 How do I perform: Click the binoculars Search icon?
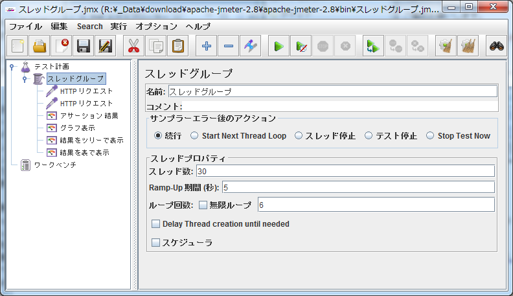click(496, 46)
